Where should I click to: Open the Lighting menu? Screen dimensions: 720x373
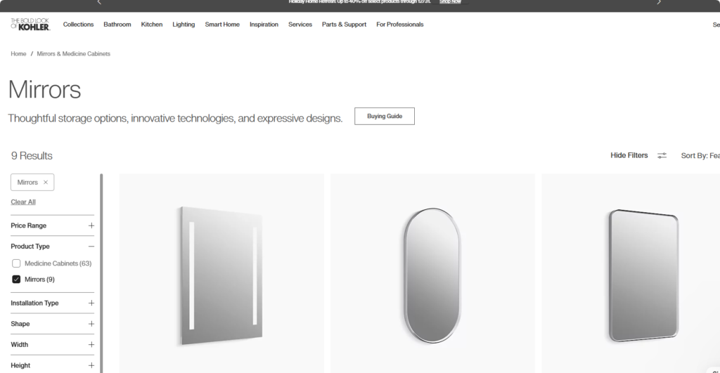click(x=184, y=25)
